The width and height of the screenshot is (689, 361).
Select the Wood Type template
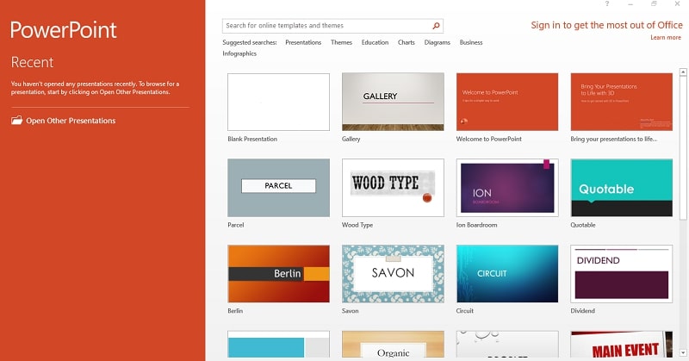click(x=393, y=188)
